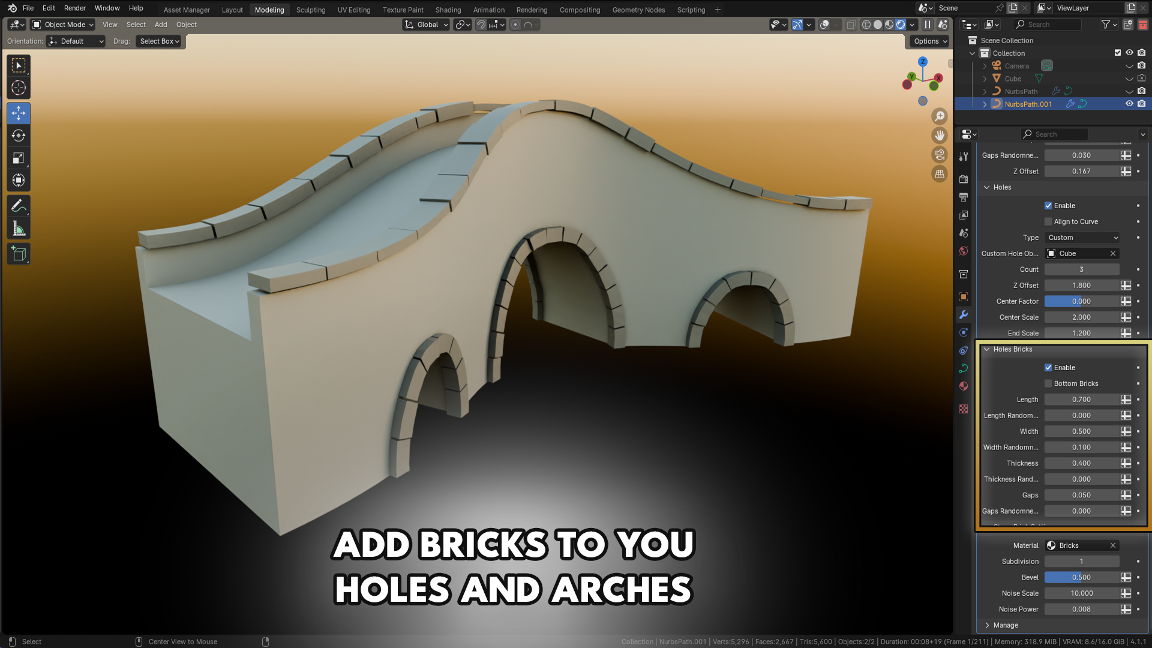Viewport: 1152px width, 648px height.
Task: Select the 3D Cursor tool
Action: tap(19, 88)
